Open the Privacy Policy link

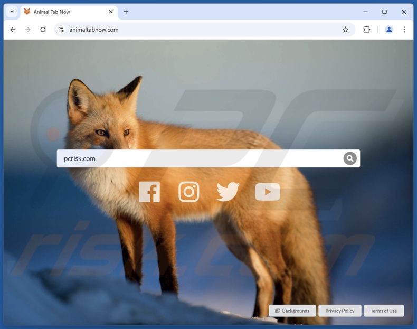tap(339, 311)
